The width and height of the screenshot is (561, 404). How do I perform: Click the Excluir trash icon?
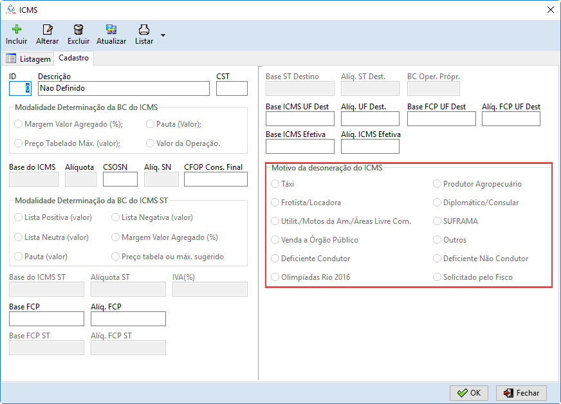[78, 30]
